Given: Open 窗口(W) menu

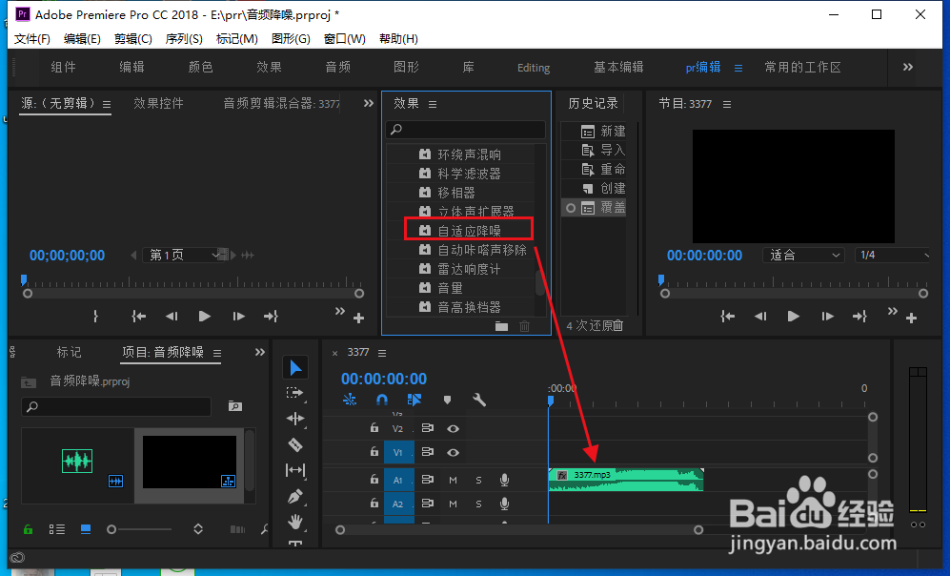Looking at the screenshot, I should pos(344,39).
